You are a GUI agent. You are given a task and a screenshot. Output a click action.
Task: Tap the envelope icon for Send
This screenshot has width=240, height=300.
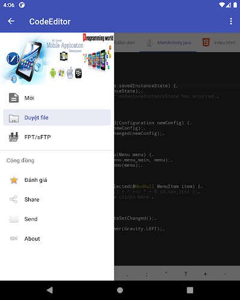point(14,219)
